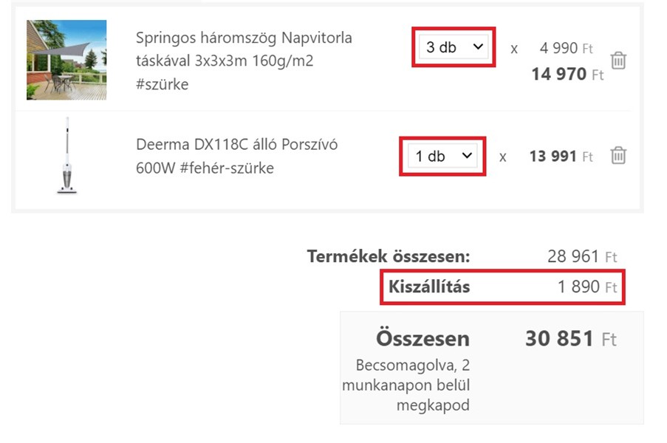Click the Kiszállítás shipping label
Viewport: 667px width, 443px height.
429,286
